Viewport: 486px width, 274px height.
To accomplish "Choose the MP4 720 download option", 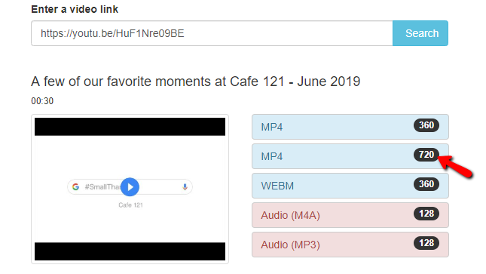I will click(x=350, y=156).
